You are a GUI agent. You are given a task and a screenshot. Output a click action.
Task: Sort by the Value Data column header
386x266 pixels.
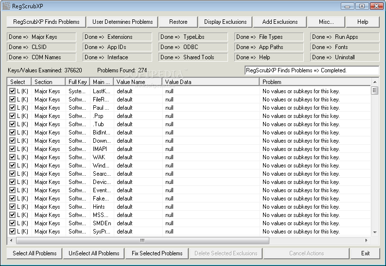(211, 82)
